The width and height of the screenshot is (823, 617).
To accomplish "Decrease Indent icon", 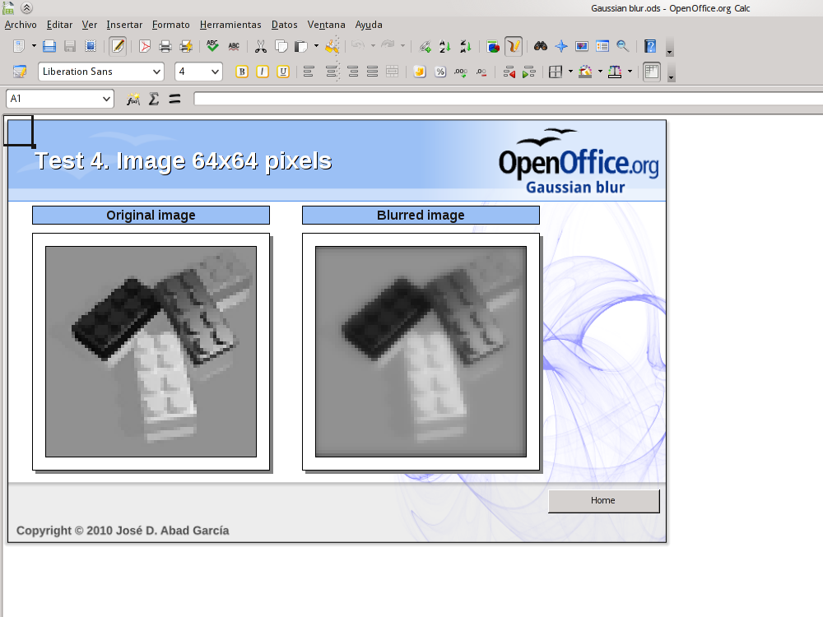I will [509, 72].
